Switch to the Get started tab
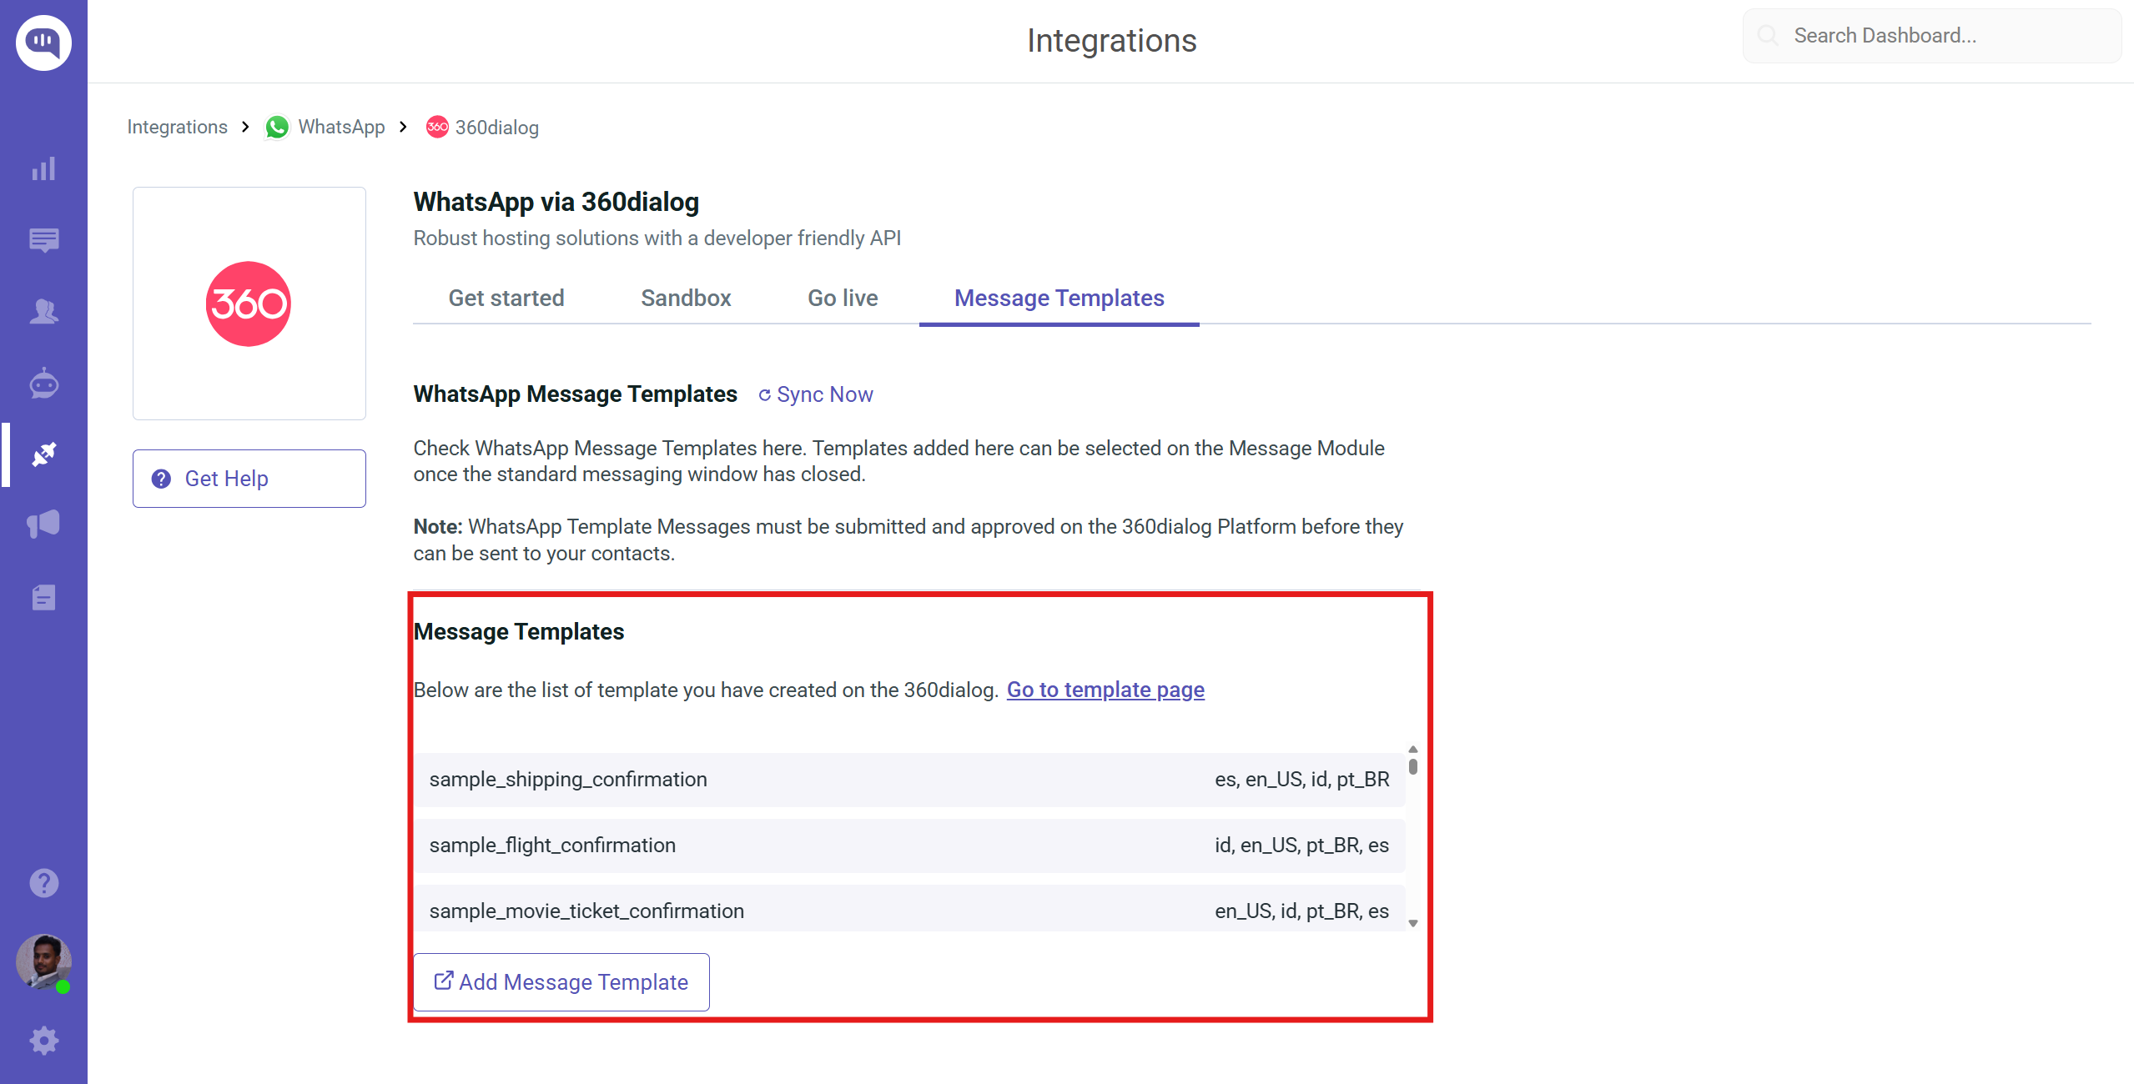Viewport: 2134px width, 1084px height. point(506,299)
